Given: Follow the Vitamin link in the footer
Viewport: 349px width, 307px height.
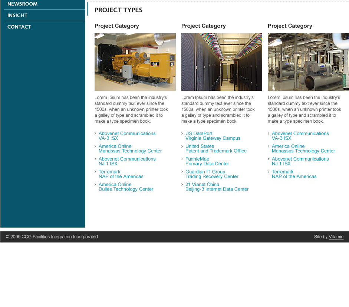Looking at the screenshot, I should click(x=336, y=237).
